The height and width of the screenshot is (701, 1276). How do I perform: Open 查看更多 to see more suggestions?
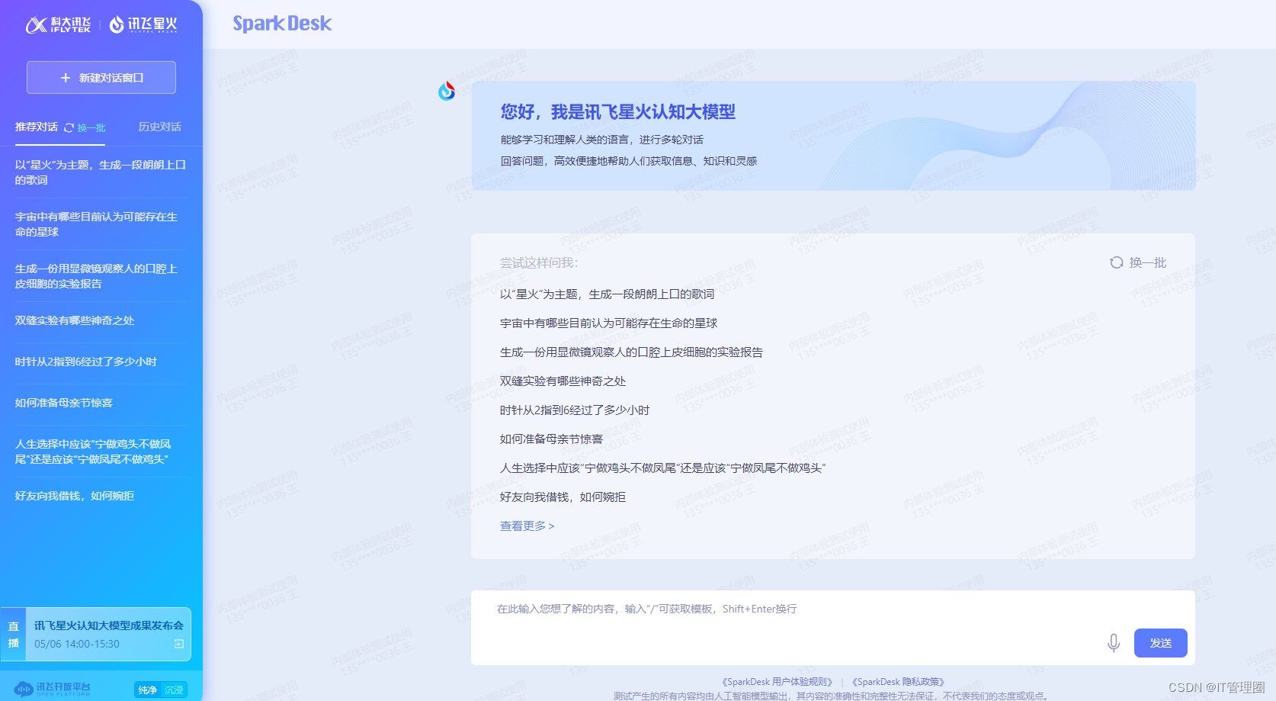[x=527, y=526]
